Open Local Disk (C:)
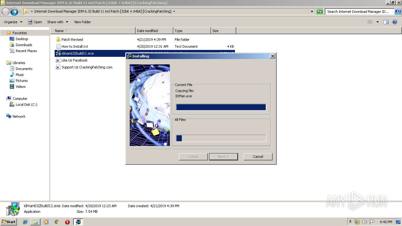The width and height of the screenshot is (402, 226). (x=26, y=105)
